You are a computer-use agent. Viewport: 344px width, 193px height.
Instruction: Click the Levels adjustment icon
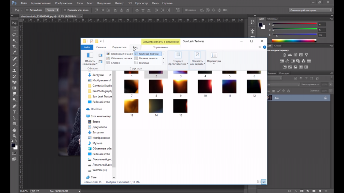tap(290, 55)
